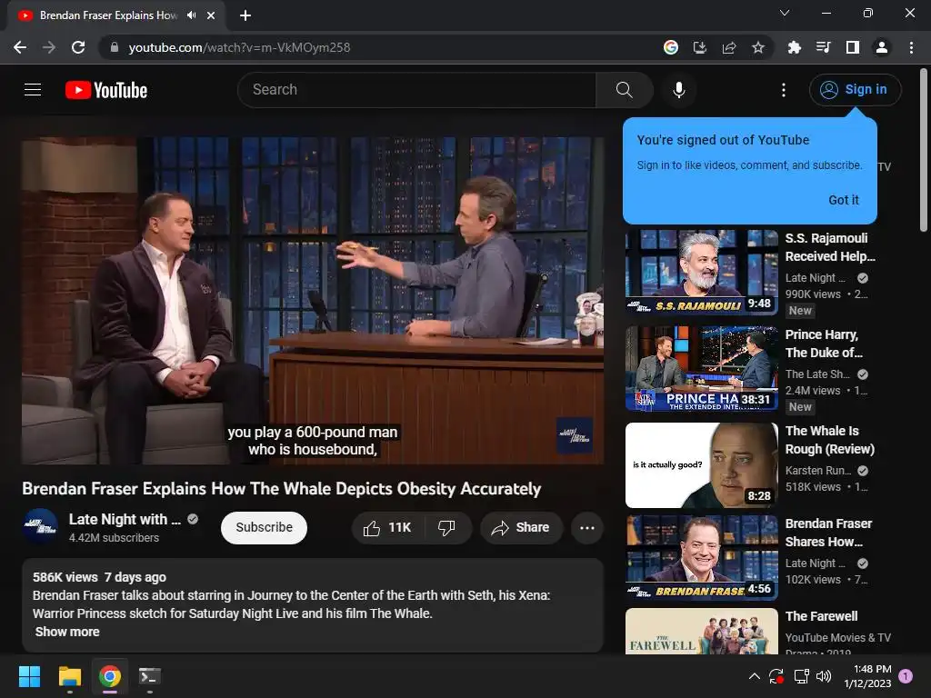Open the volume control in tray
The height and width of the screenshot is (698, 931).
point(824,676)
